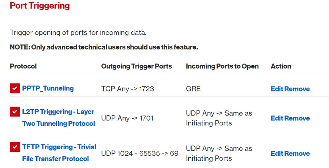329x168 pixels.
Task: Remove the L2TP Triggering rule
Action: 297,118
